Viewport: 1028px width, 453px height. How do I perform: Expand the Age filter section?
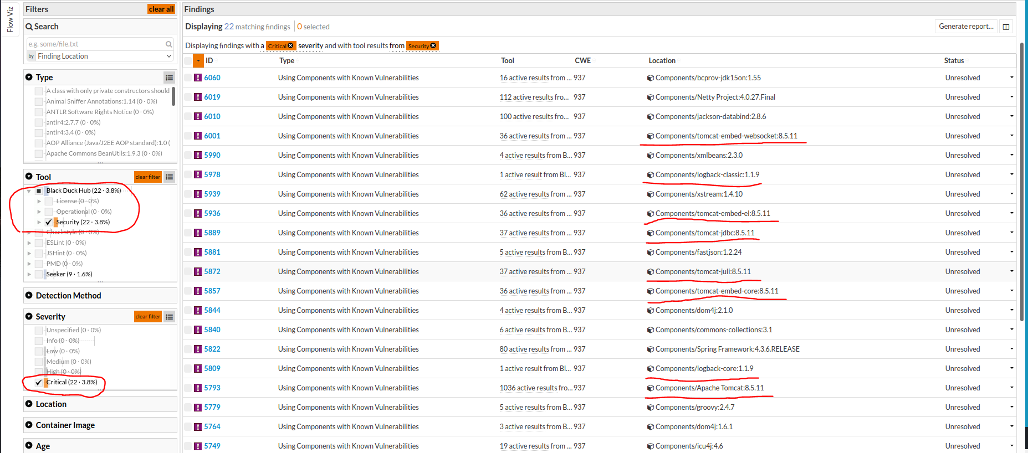29,445
